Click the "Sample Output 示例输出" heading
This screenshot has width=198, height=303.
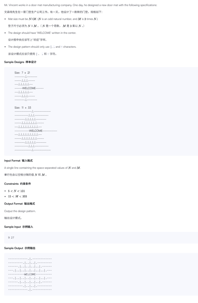(20, 248)
